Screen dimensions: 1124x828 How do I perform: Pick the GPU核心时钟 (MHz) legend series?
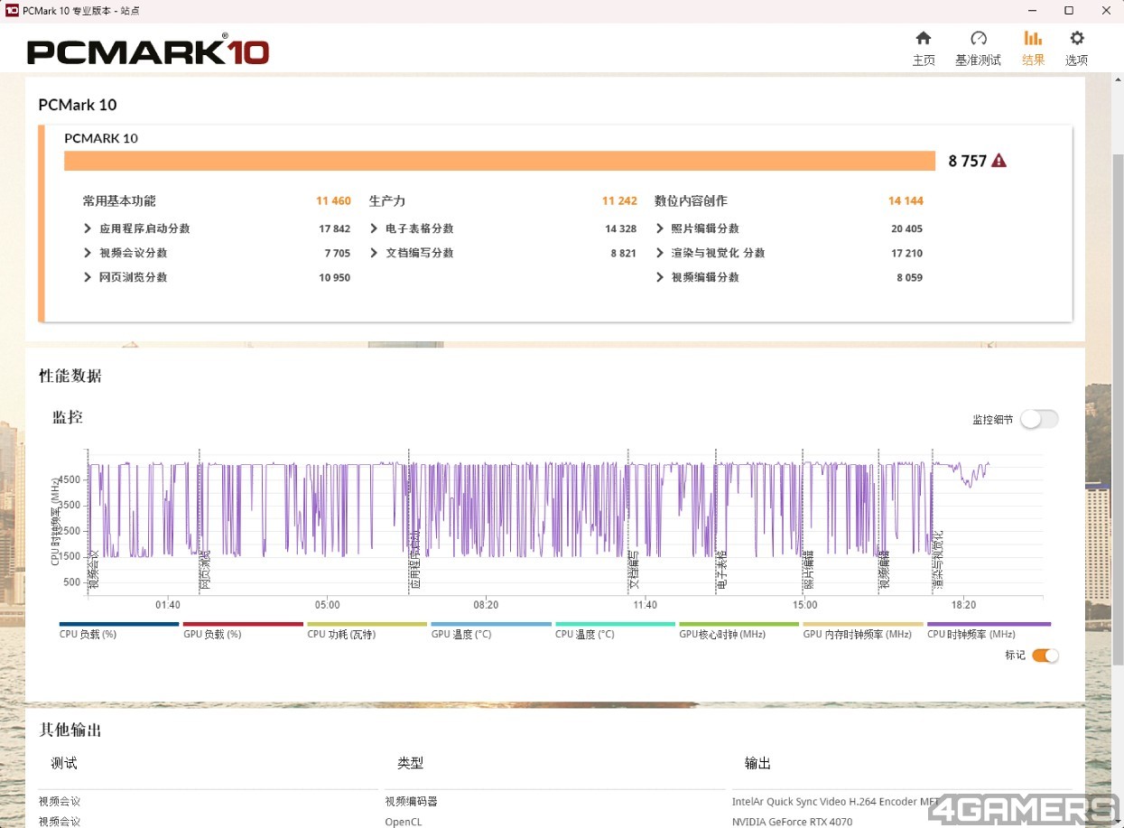pyautogui.click(x=738, y=629)
